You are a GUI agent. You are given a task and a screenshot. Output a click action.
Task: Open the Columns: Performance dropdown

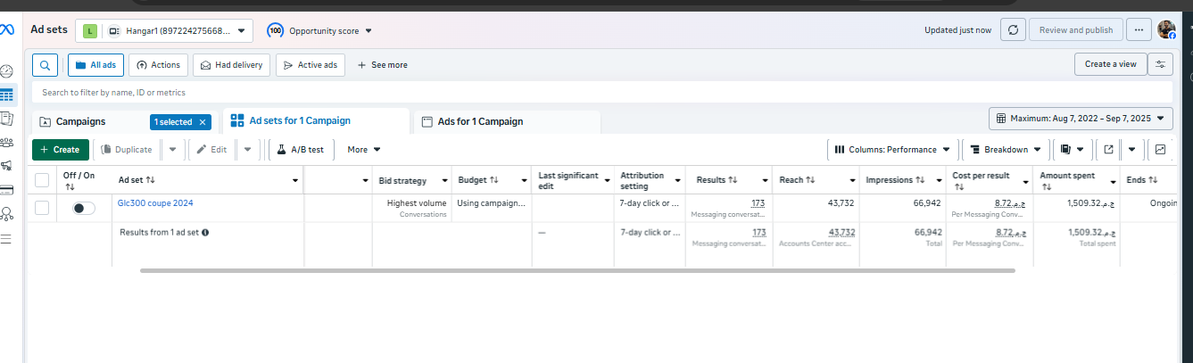pyautogui.click(x=893, y=150)
